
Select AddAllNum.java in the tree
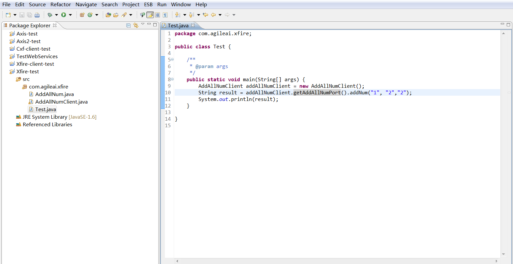click(54, 94)
